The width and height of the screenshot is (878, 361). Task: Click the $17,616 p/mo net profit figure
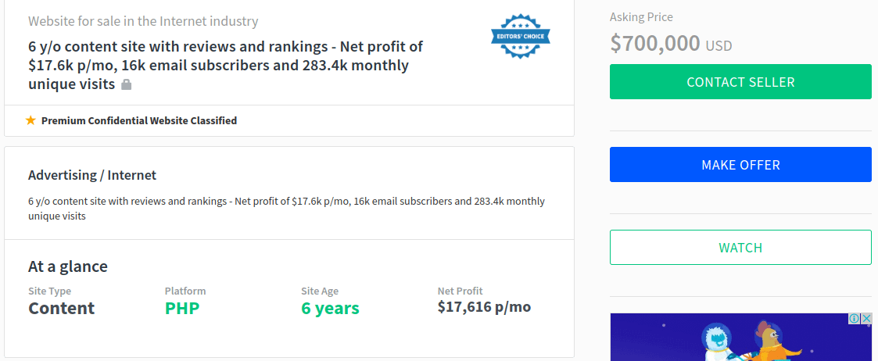(x=485, y=307)
